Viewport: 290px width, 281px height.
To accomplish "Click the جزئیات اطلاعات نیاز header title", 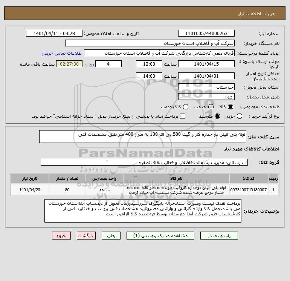I will (257, 14).
